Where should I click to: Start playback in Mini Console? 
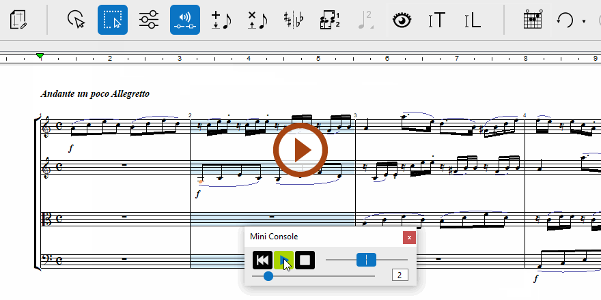coord(283,260)
